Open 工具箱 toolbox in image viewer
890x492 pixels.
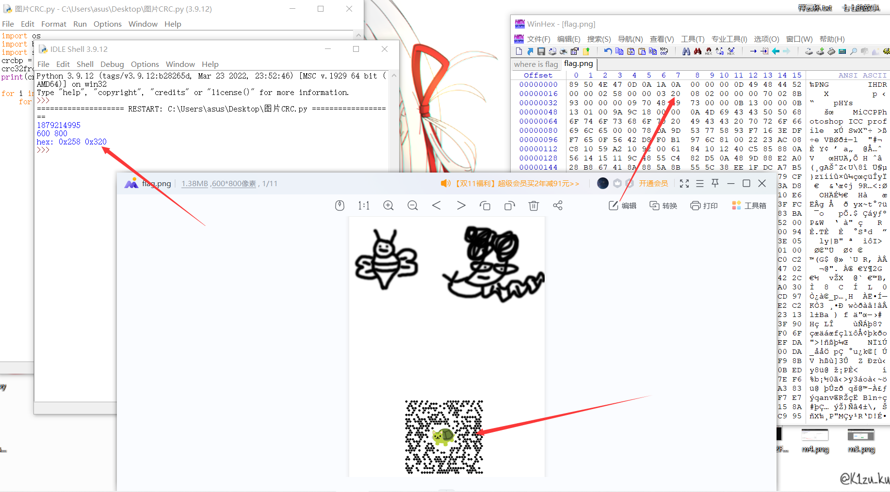(x=749, y=206)
